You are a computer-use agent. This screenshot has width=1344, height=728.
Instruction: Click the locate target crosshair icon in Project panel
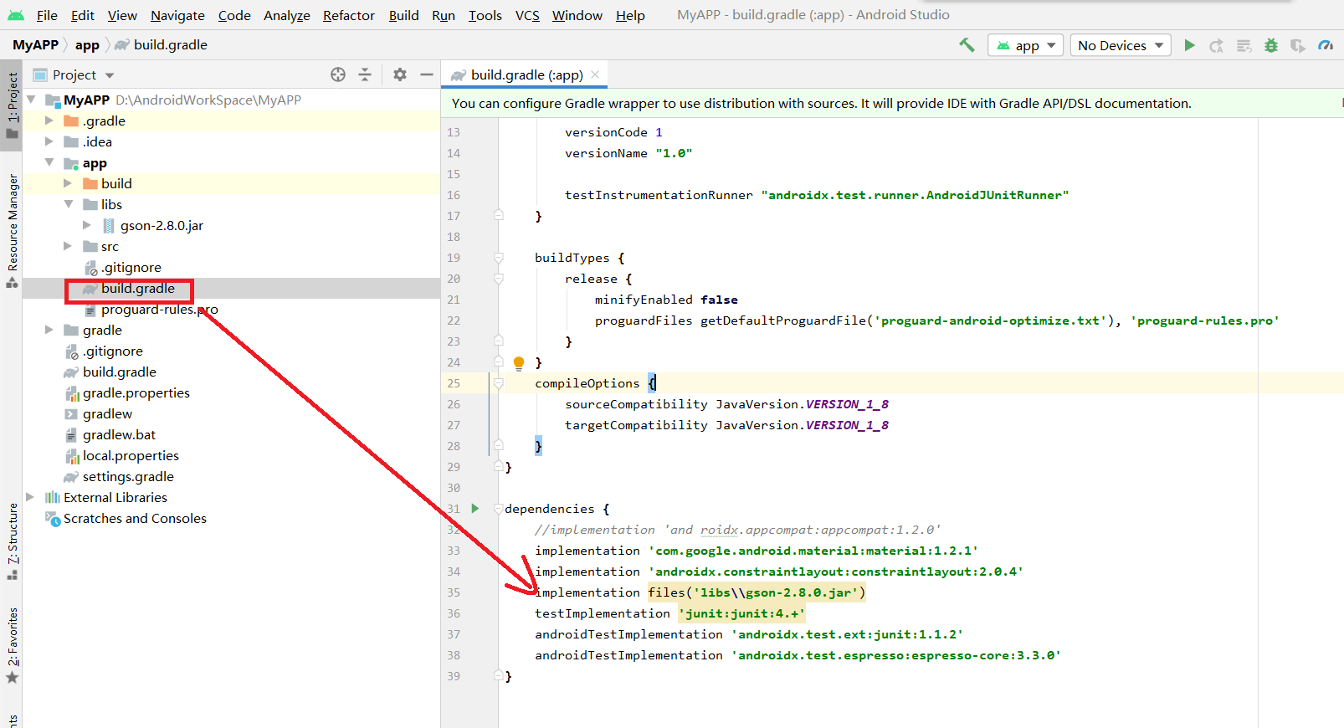[x=338, y=74]
